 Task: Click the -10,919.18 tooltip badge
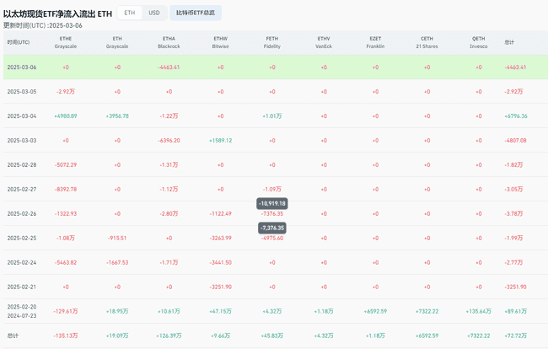[272, 203]
